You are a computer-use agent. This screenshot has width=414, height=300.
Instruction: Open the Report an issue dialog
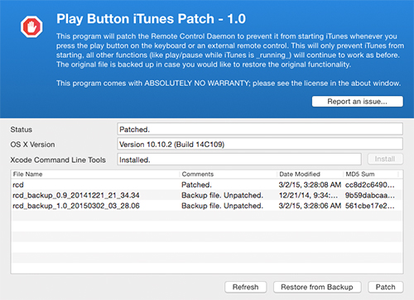(x=358, y=102)
